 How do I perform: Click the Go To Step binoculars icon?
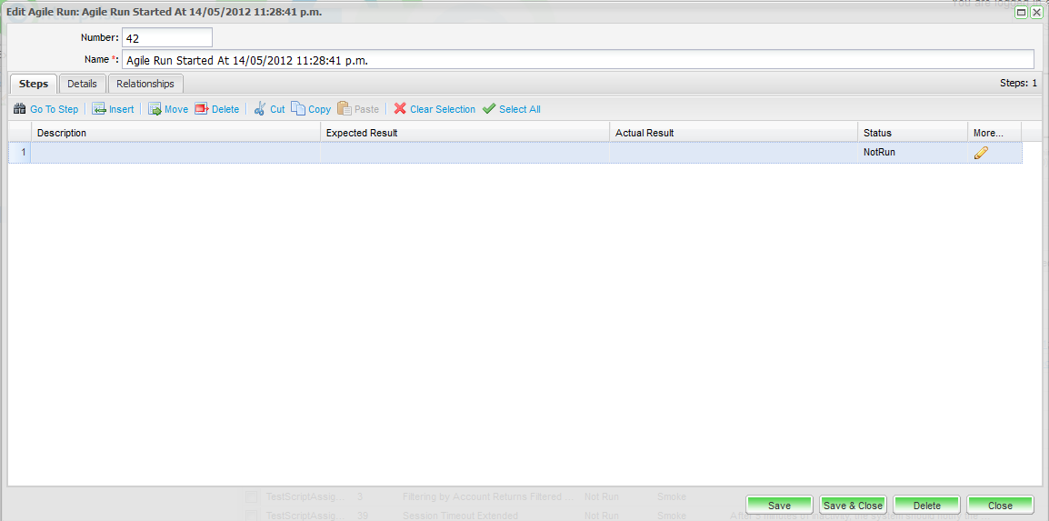19,109
